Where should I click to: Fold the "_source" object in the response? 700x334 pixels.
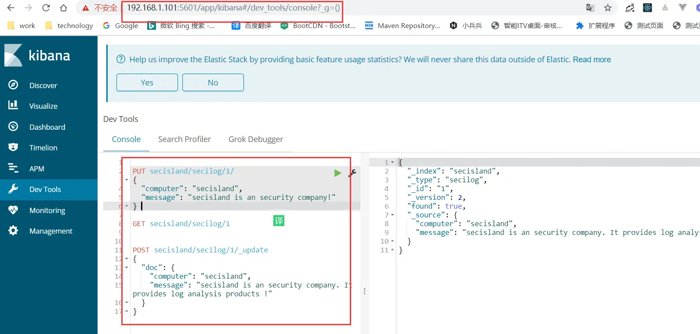(392, 215)
